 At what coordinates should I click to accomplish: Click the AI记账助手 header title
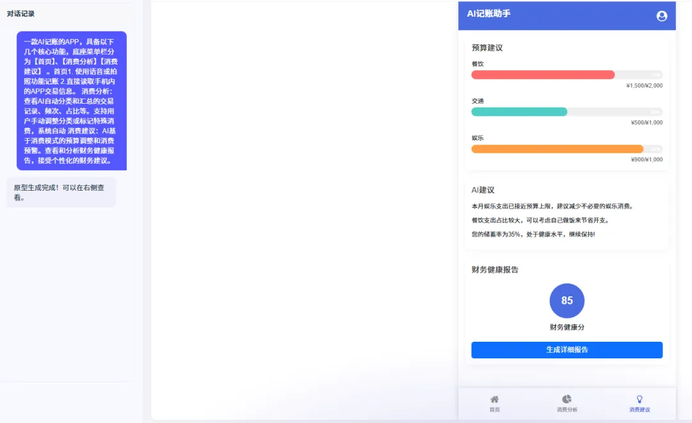[488, 13]
